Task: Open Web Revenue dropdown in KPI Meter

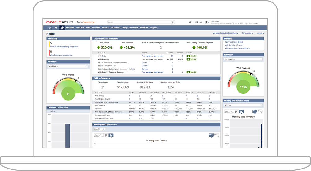Action: (243, 59)
